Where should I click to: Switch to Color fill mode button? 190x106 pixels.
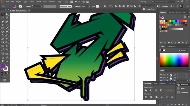2,73
